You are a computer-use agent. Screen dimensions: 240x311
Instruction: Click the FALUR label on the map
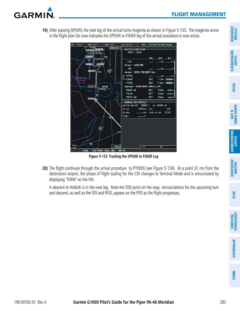pos(89,64)
